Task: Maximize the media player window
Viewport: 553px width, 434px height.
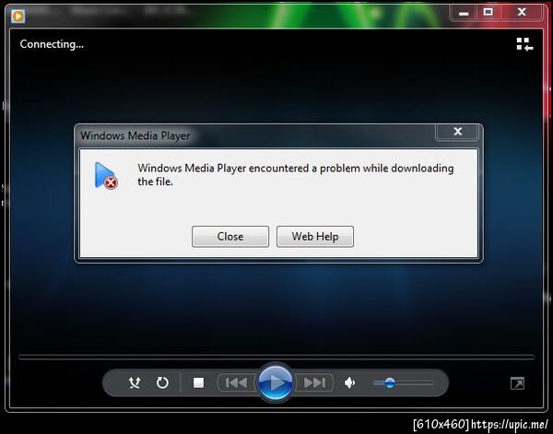Action: [488, 13]
